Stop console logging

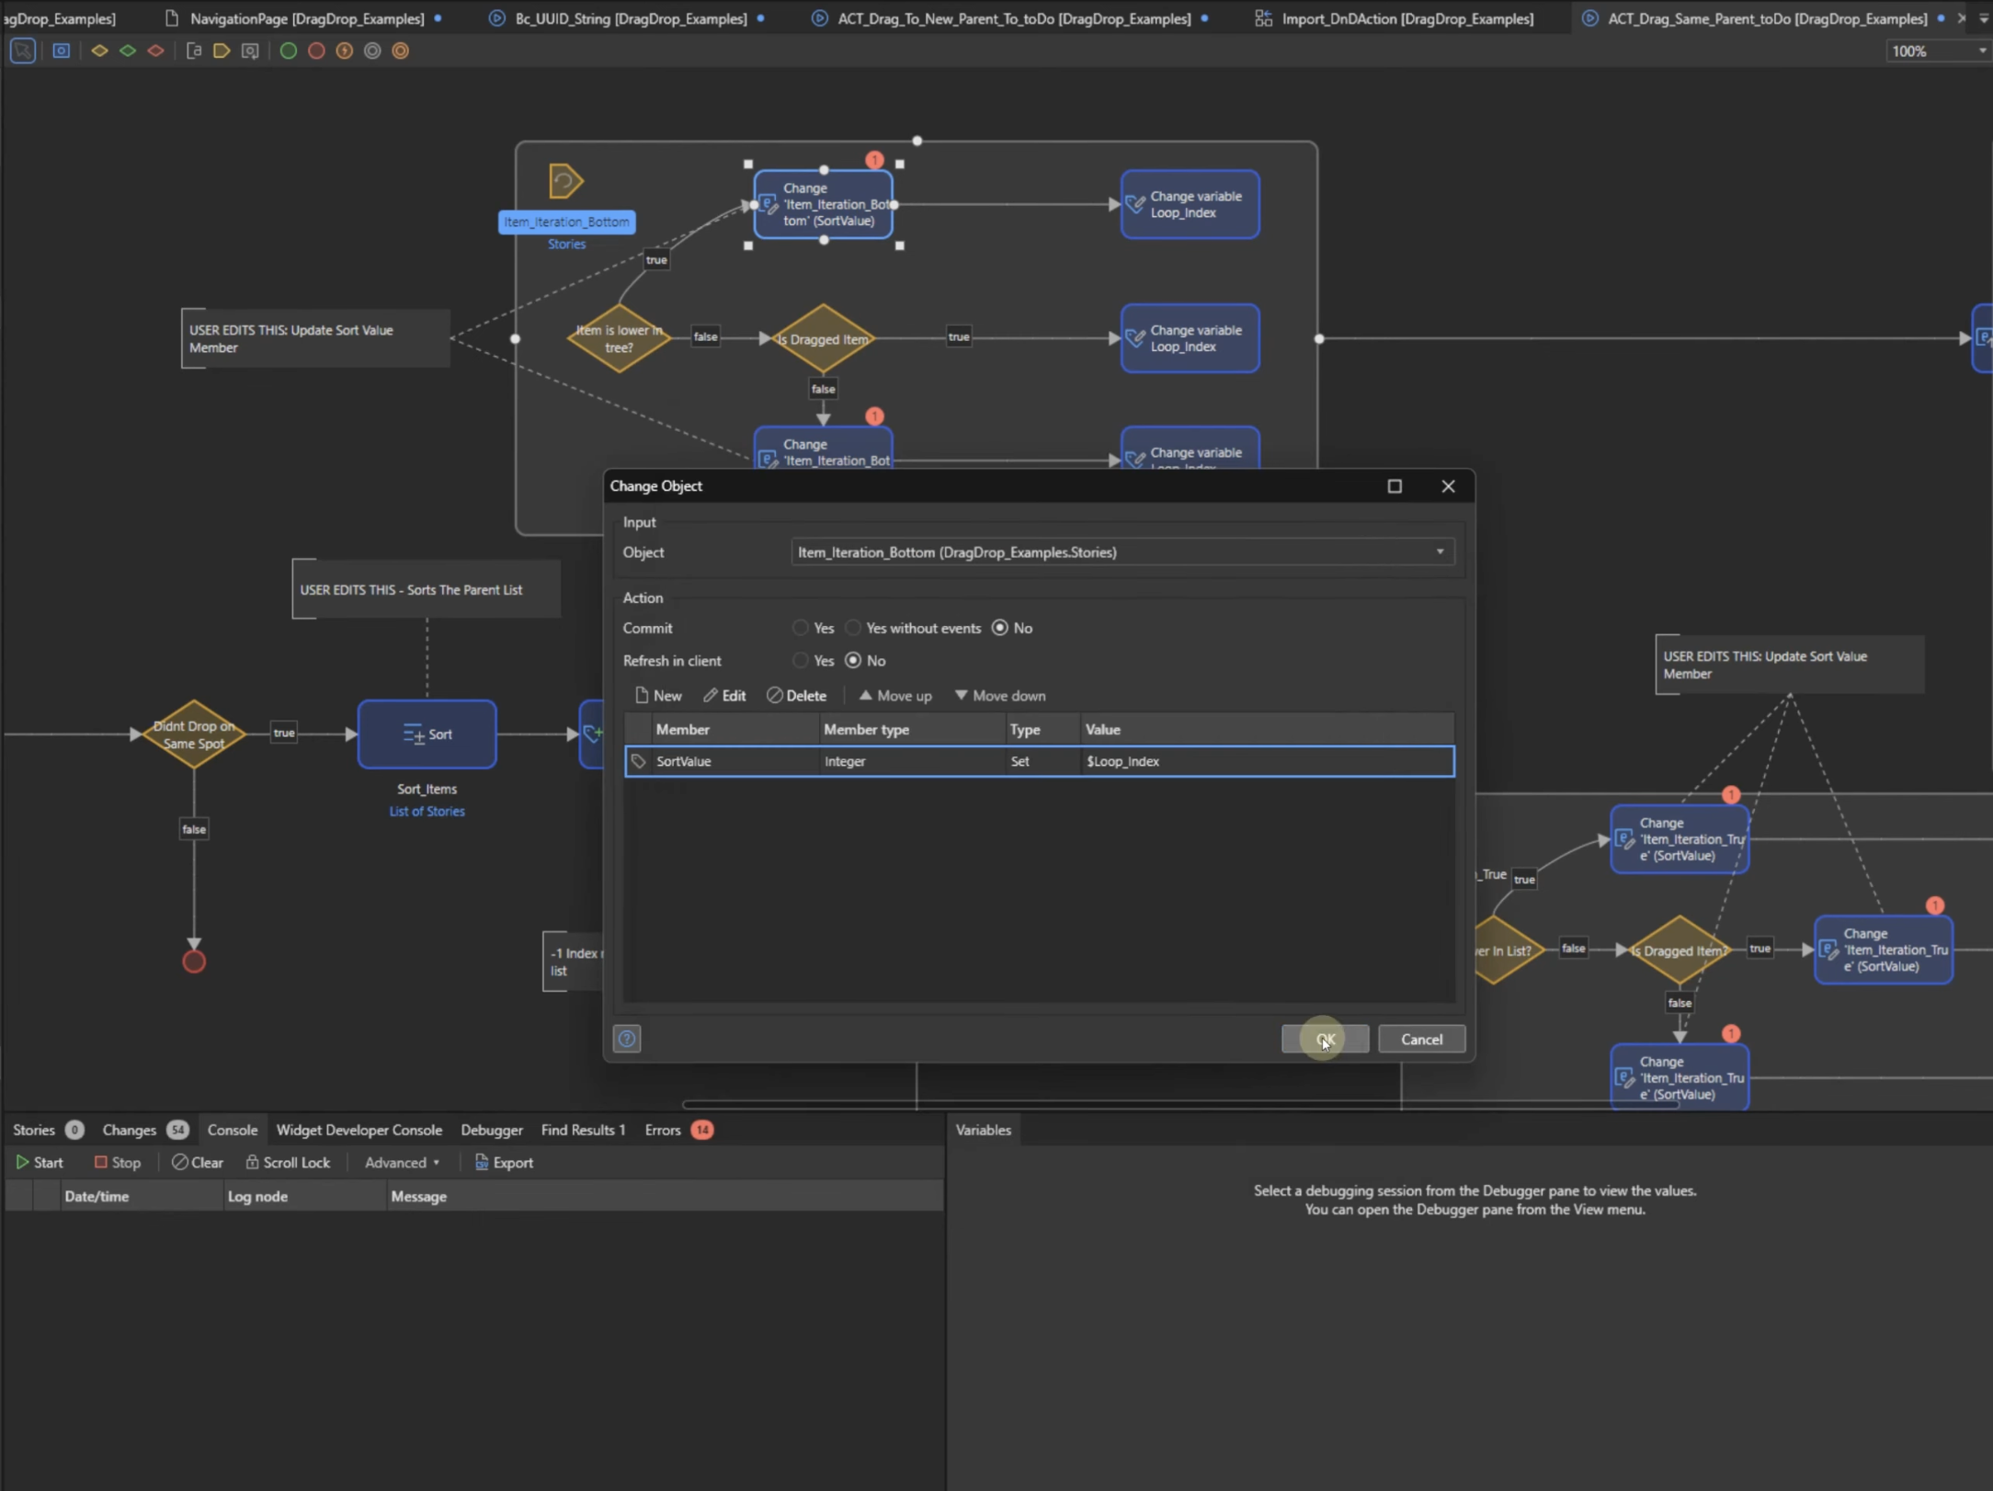(118, 1162)
